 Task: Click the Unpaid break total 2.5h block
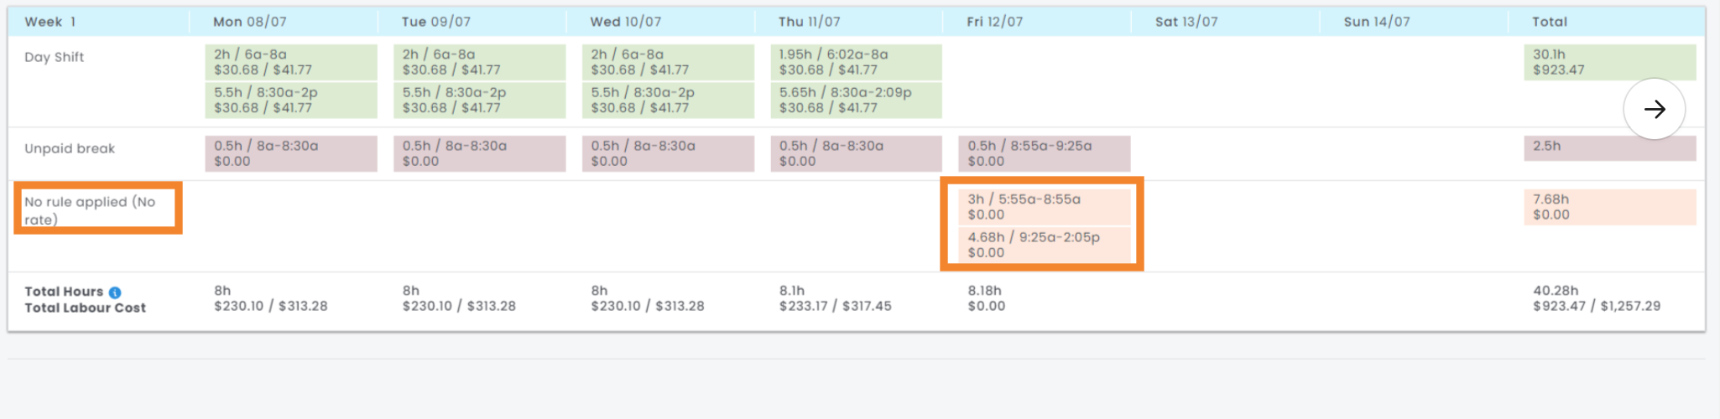[1608, 147]
